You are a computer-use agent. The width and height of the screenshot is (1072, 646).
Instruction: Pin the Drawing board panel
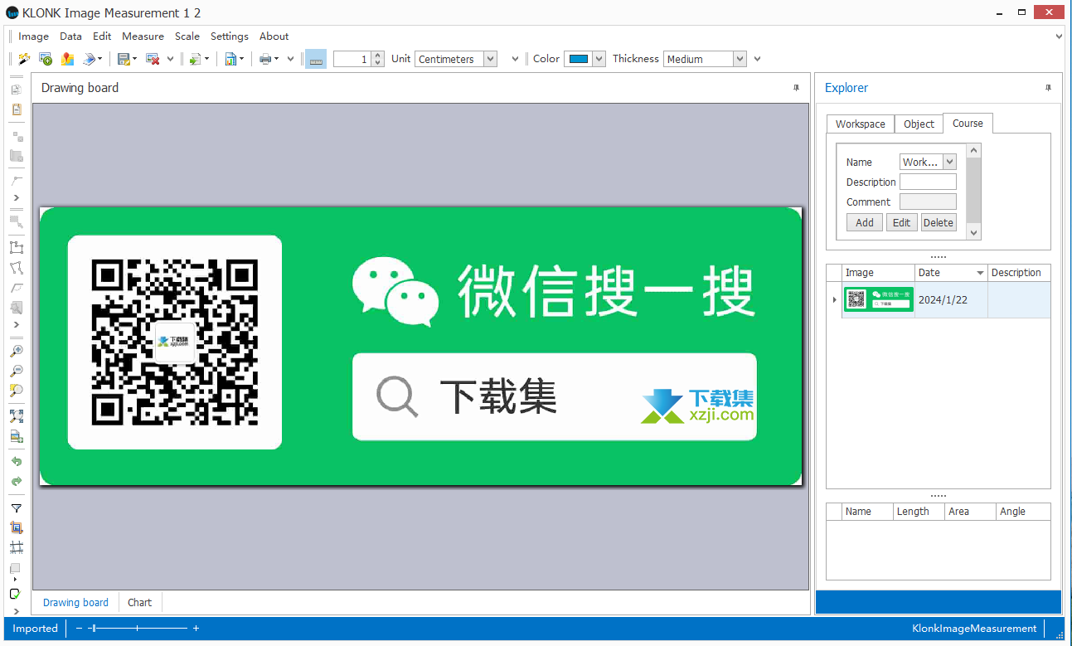(796, 88)
